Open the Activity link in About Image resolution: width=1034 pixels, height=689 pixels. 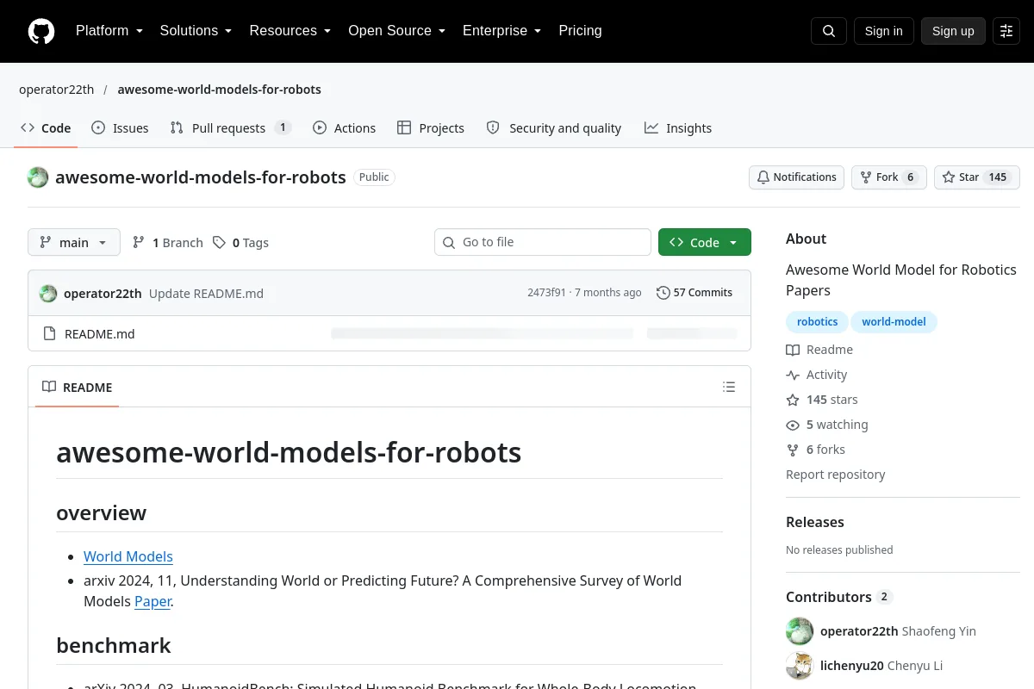click(x=817, y=375)
